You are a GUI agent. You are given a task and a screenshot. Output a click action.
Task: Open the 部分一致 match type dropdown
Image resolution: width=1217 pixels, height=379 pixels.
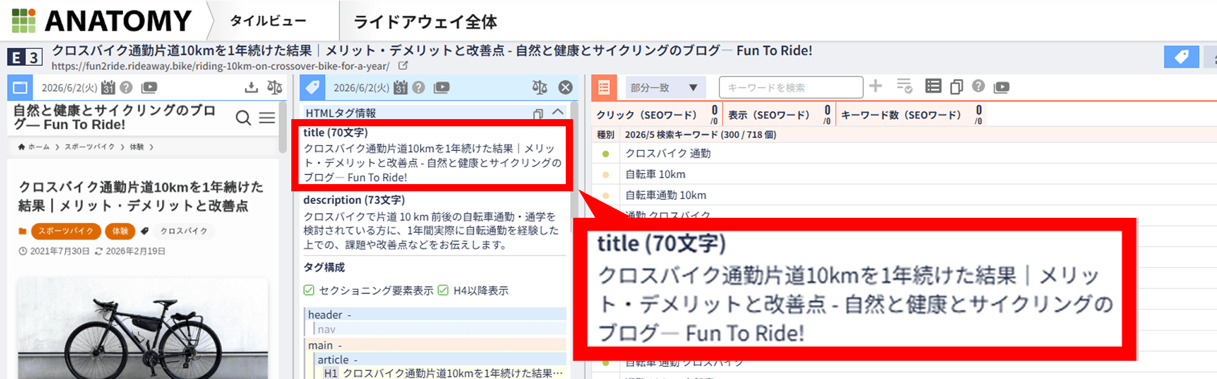tap(664, 88)
